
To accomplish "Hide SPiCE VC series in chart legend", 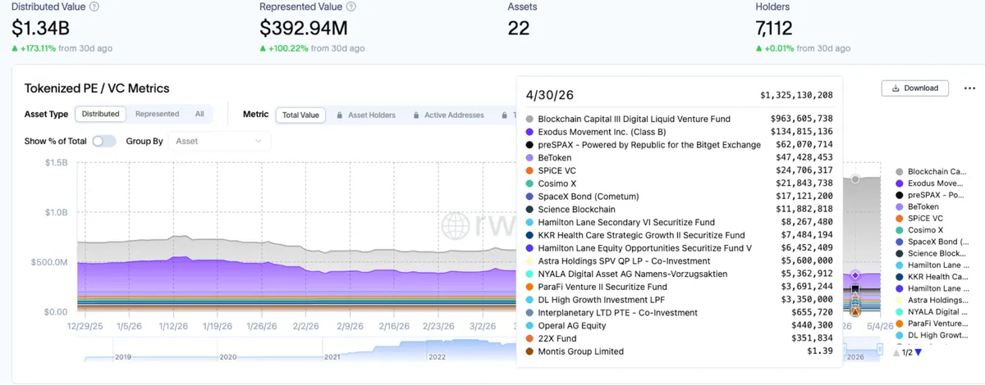I will pos(919,219).
